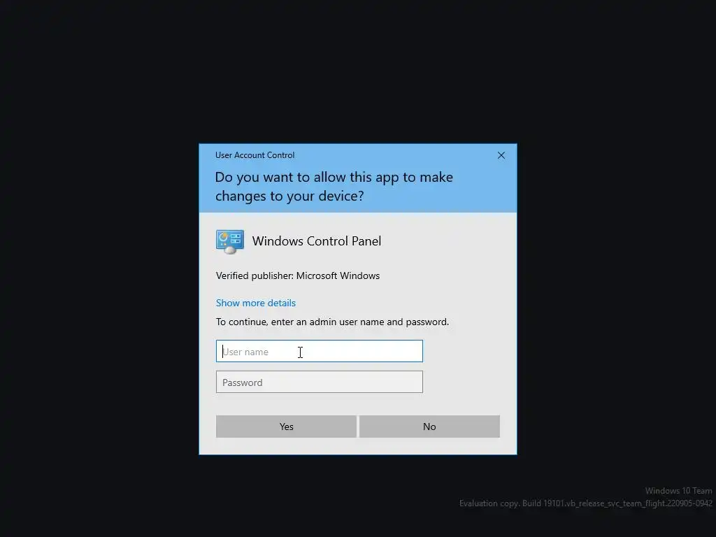
Task: Click the Yes button
Action: [x=286, y=427]
